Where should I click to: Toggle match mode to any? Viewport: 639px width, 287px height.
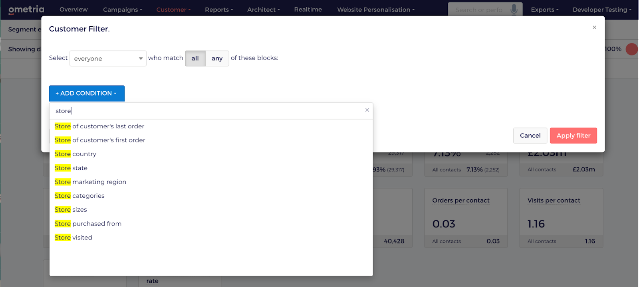pyautogui.click(x=217, y=58)
